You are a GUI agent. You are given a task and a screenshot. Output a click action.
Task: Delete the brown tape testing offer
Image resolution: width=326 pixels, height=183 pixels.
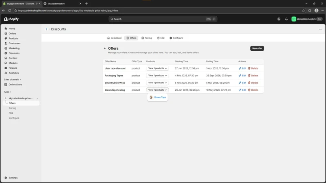pos(253,90)
